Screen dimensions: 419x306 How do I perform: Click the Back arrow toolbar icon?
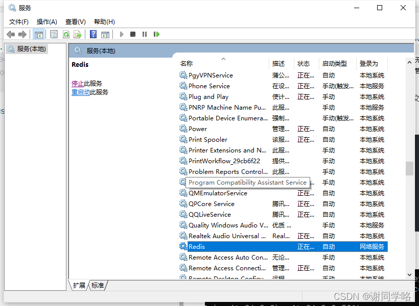tap(11, 34)
